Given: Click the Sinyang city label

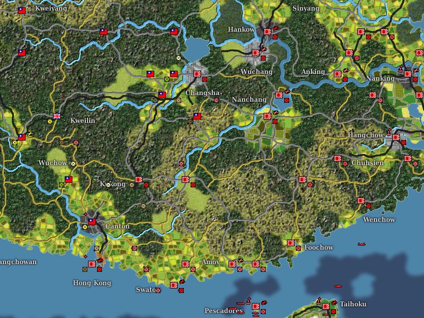Looking at the screenshot, I should 306,8.
